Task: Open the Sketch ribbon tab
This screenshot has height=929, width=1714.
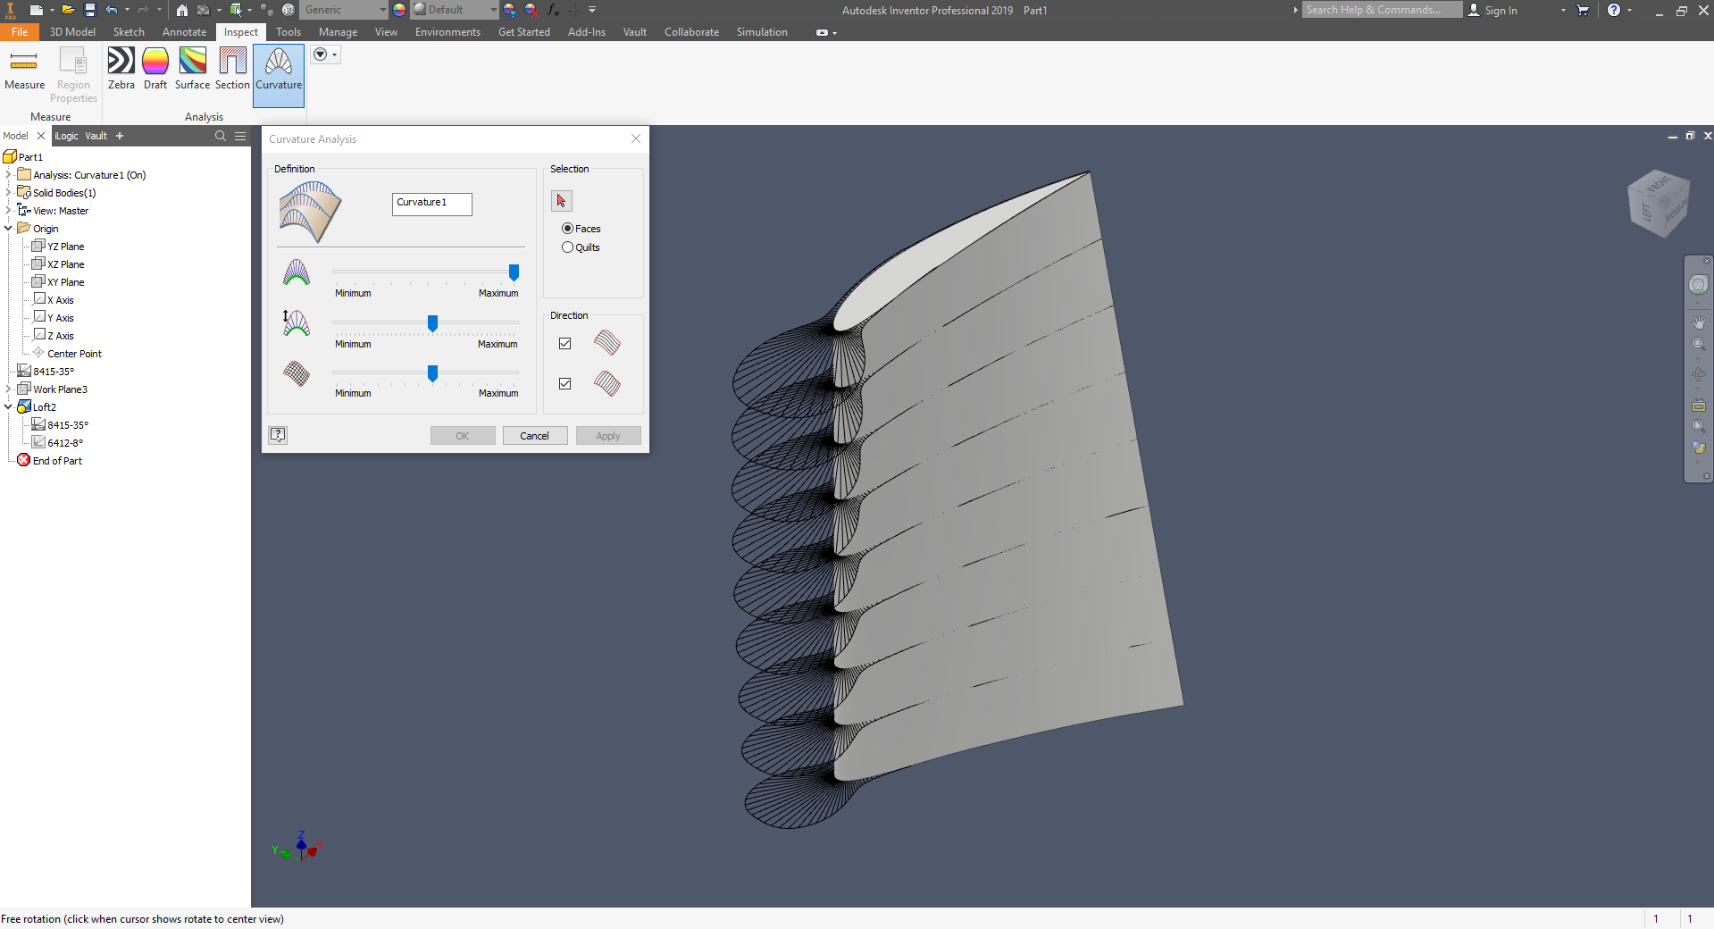Action: point(129,32)
